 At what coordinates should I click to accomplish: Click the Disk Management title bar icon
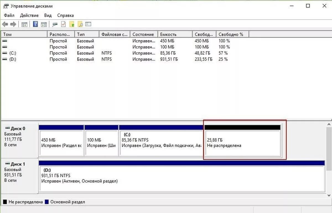[6, 6]
